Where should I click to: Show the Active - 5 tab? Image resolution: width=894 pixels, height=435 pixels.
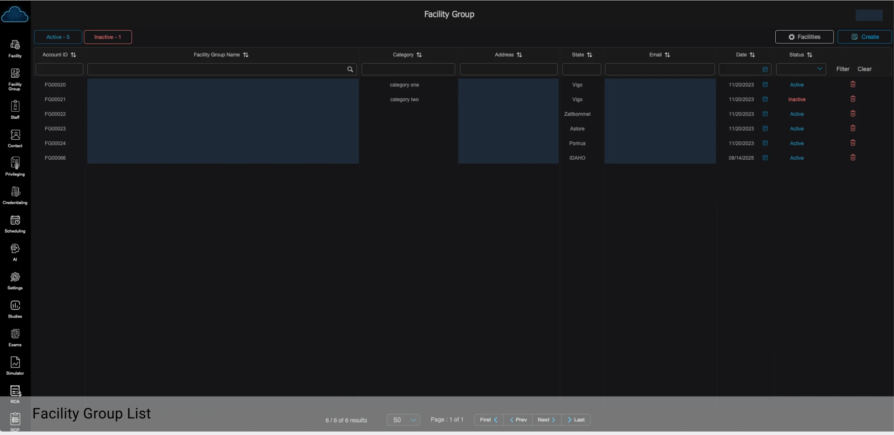[58, 37]
